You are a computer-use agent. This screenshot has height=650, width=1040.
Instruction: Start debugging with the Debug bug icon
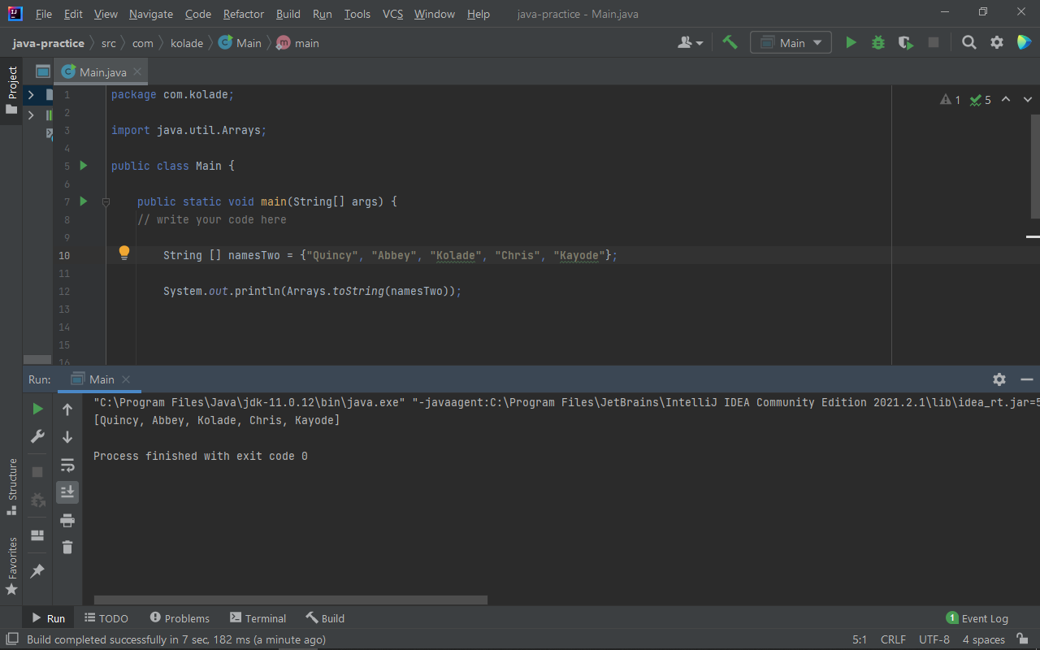point(878,43)
